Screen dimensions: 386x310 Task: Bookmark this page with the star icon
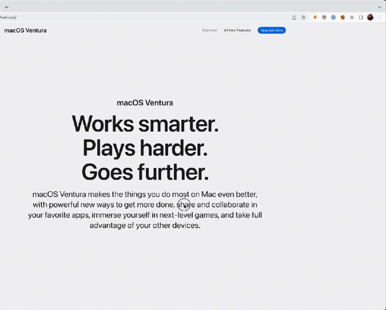303,17
